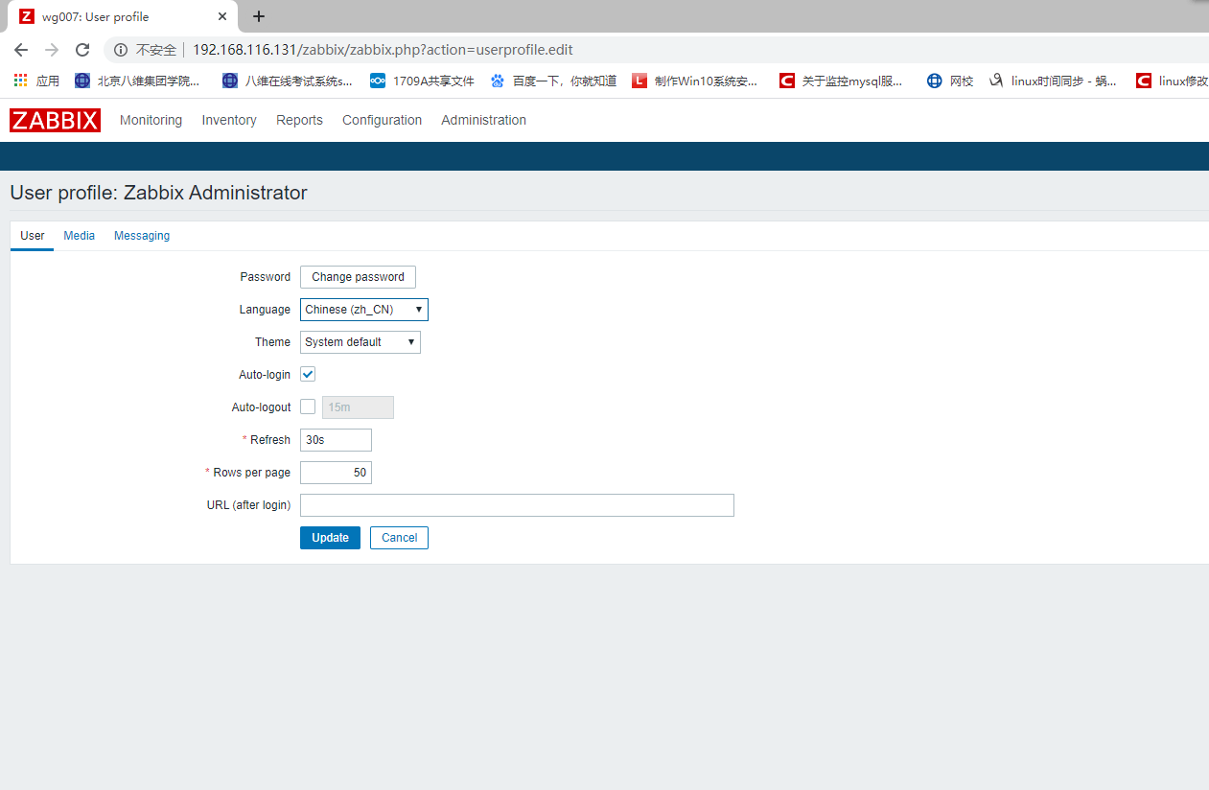Enable the Auto-login checkbox

(x=308, y=375)
